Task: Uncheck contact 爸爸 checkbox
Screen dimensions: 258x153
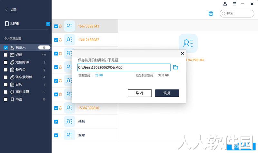Action: point(56,122)
